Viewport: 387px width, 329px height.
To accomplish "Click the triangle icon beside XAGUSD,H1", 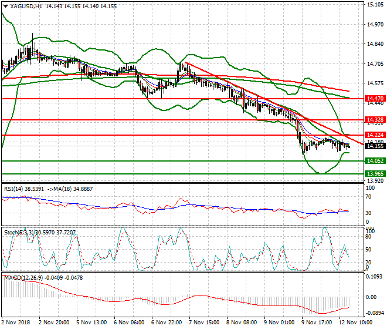I will click(5, 5).
